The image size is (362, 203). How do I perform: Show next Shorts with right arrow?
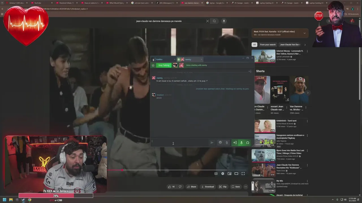point(308,93)
